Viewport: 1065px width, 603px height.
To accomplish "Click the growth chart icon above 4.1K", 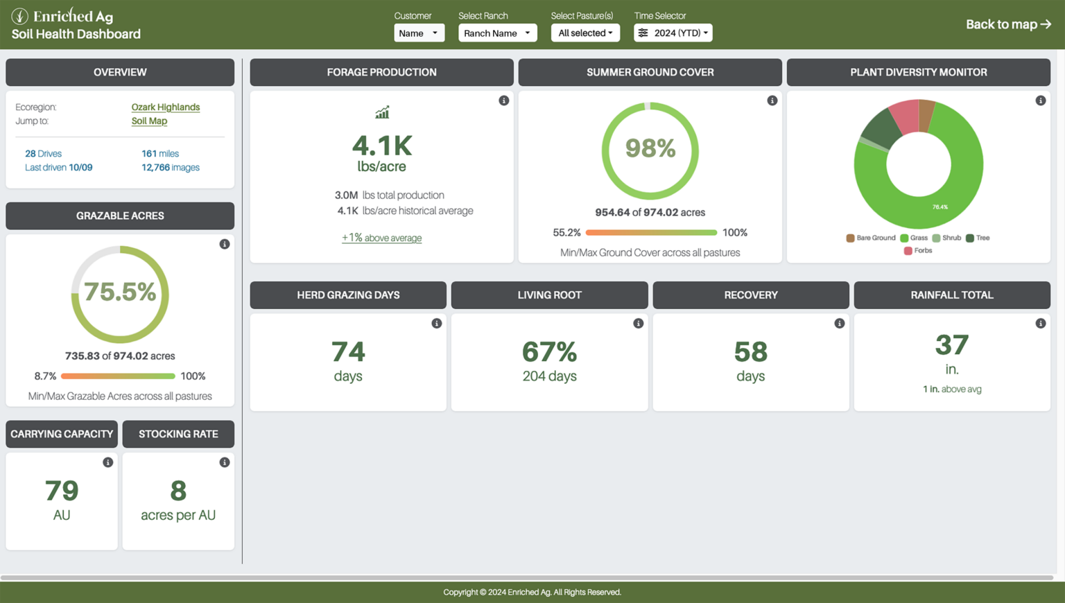I will coord(382,112).
